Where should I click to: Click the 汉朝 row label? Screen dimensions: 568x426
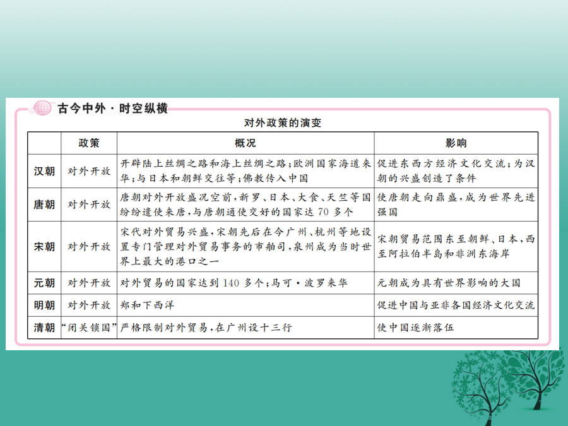point(44,170)
